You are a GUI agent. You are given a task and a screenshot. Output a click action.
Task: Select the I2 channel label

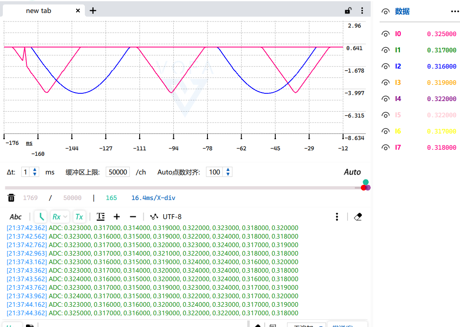(x=398, y=66)
